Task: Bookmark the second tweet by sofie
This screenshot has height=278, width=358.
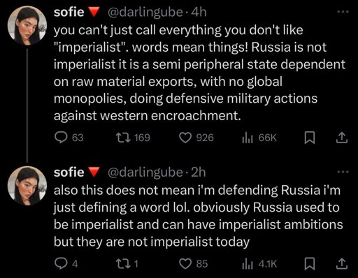Action: tap(310, 264)
